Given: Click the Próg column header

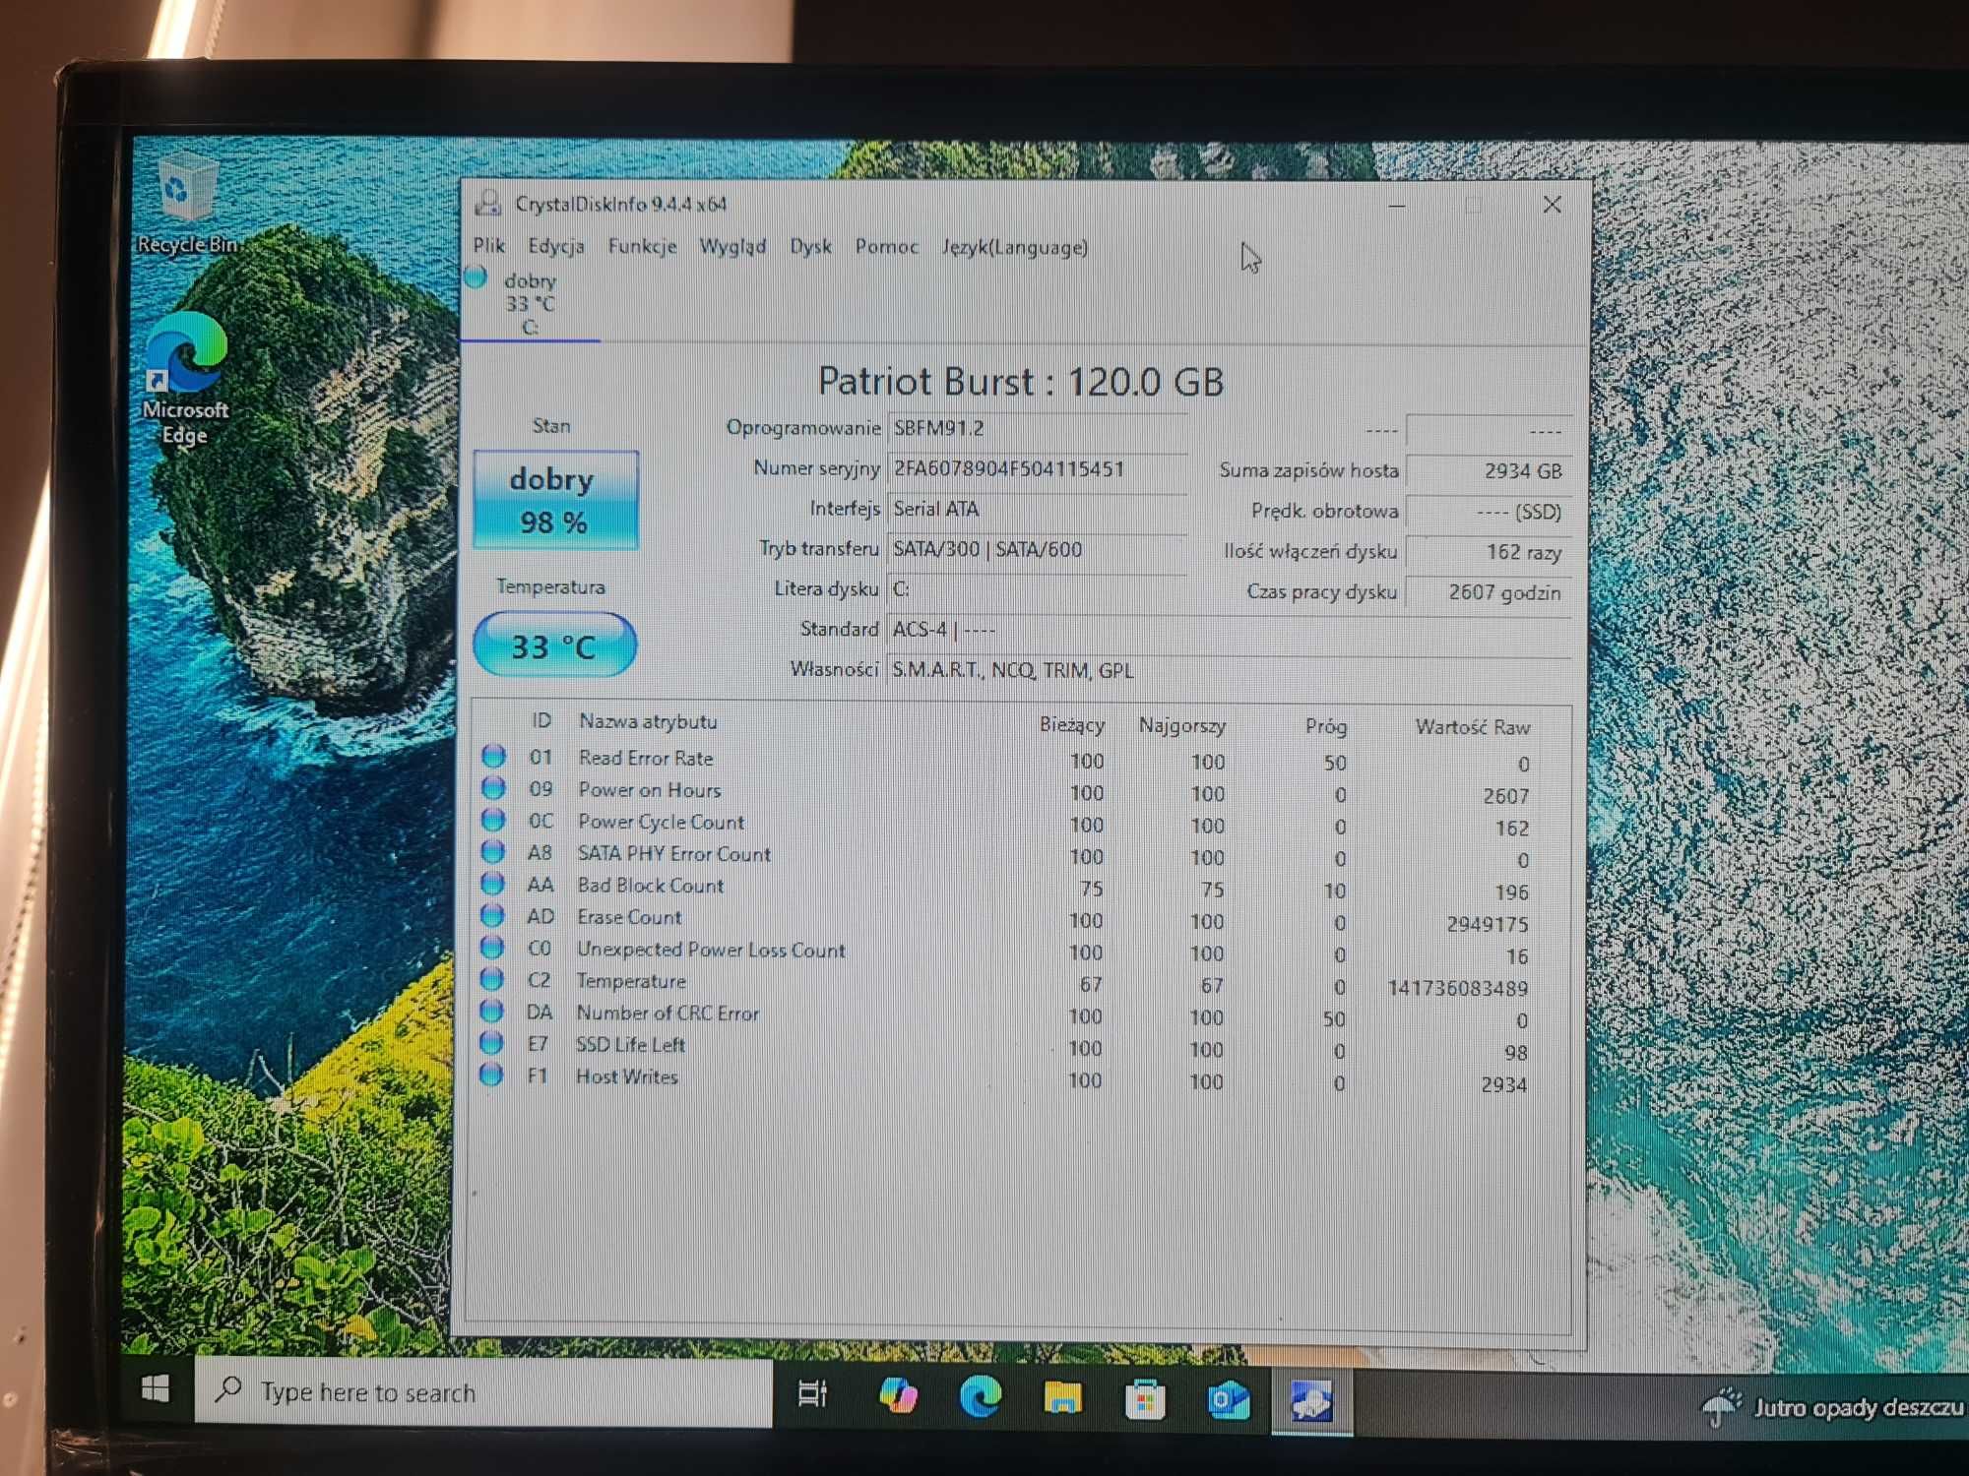Looking at the screenshot, I should tap(1325, 726).
